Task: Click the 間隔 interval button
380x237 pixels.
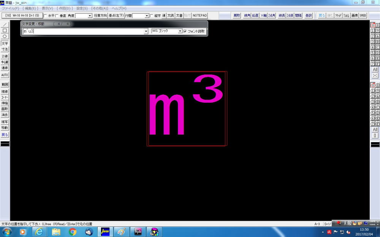Action: (298, 16)
